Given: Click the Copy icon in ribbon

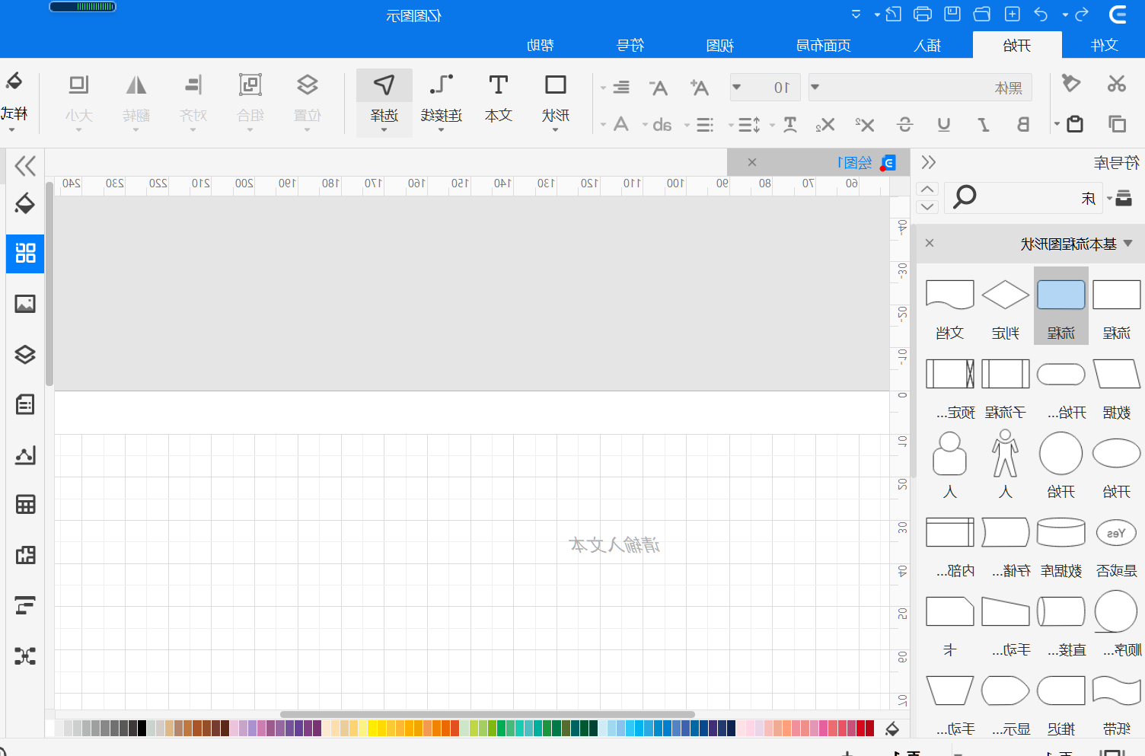Looking at the screenshot, I should pyautogui.click(x=1117, y=123).
